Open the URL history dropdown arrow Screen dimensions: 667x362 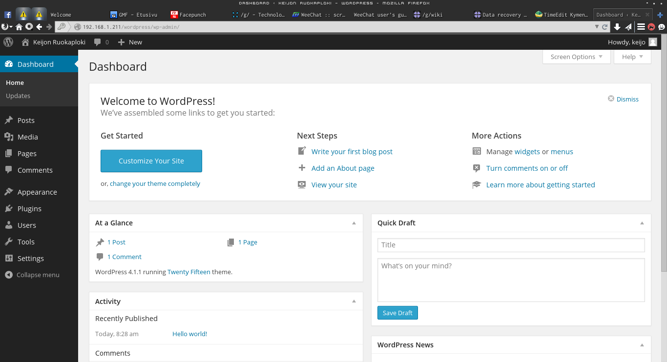pos(597,27)
